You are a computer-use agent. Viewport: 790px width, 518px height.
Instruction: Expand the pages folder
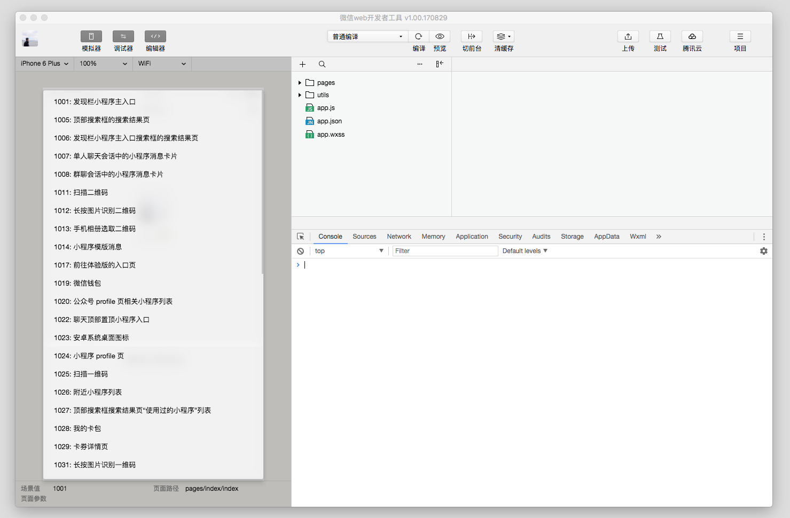(x=300, y=83)
